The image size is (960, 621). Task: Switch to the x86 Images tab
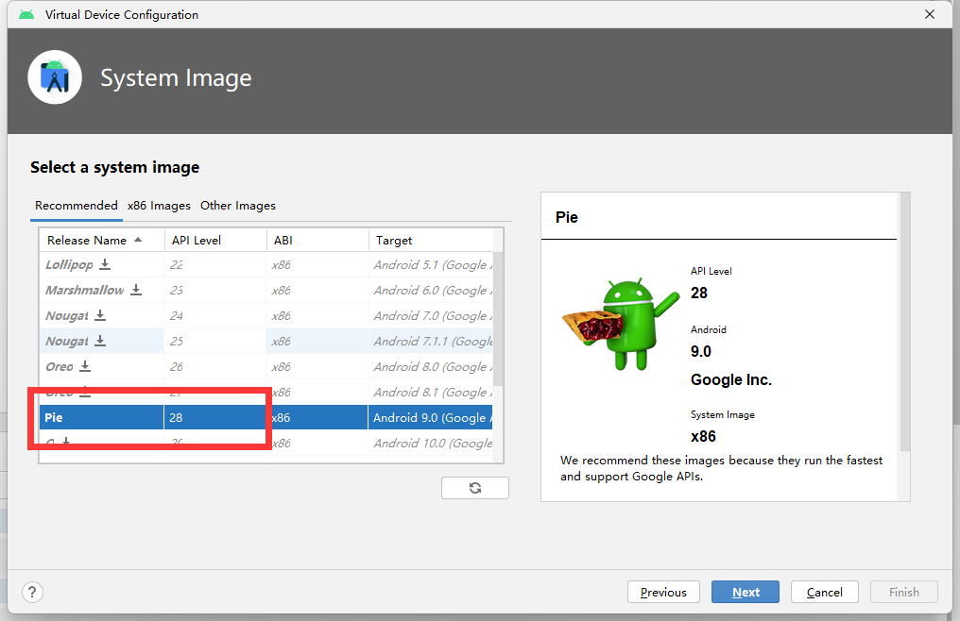point(159,206)
